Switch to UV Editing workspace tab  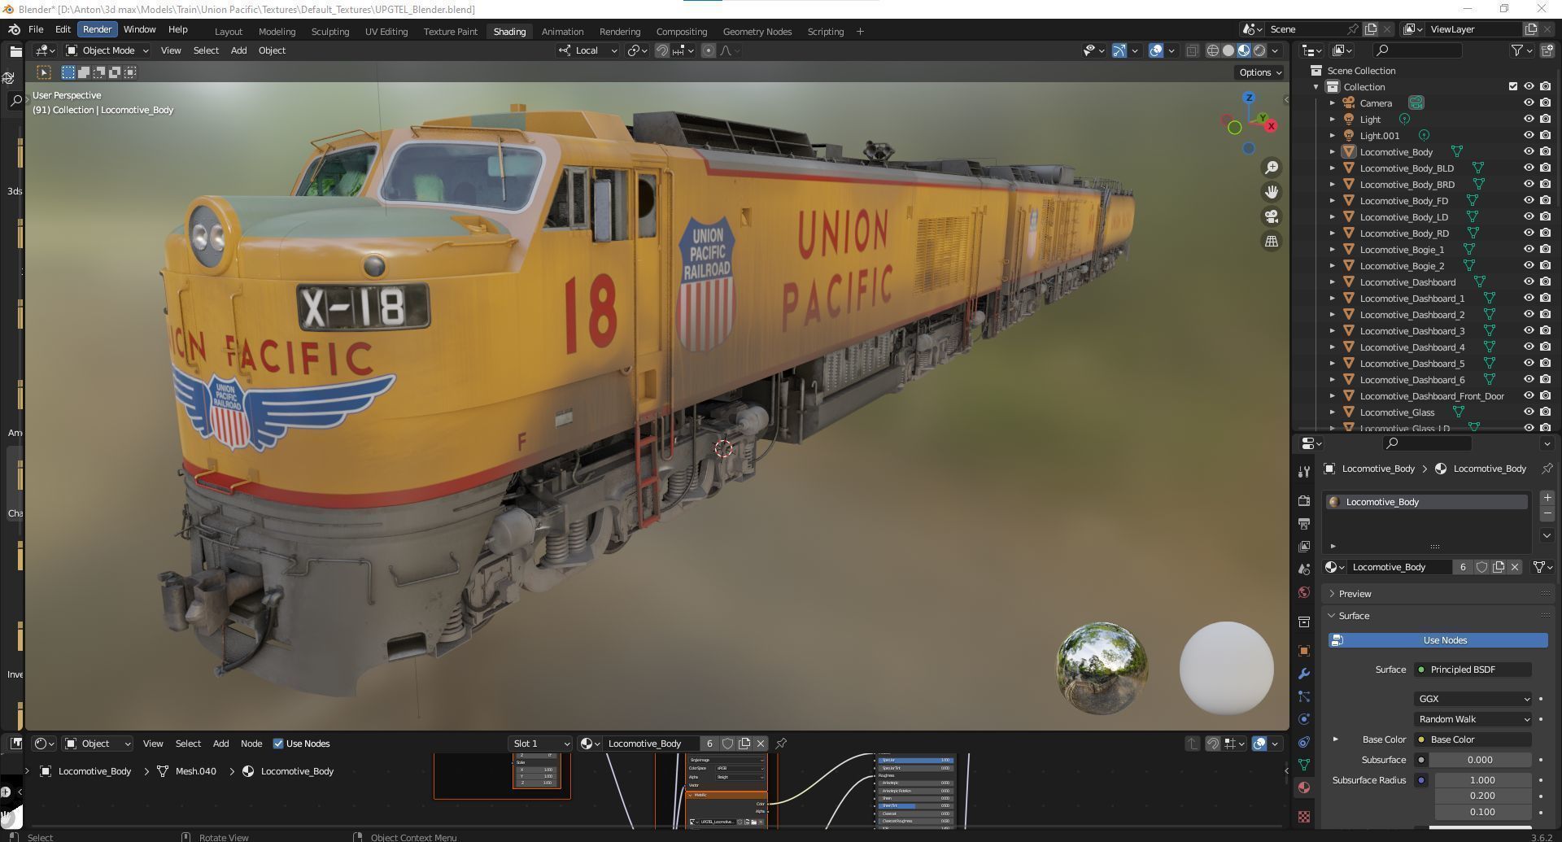tap(386, 32)
